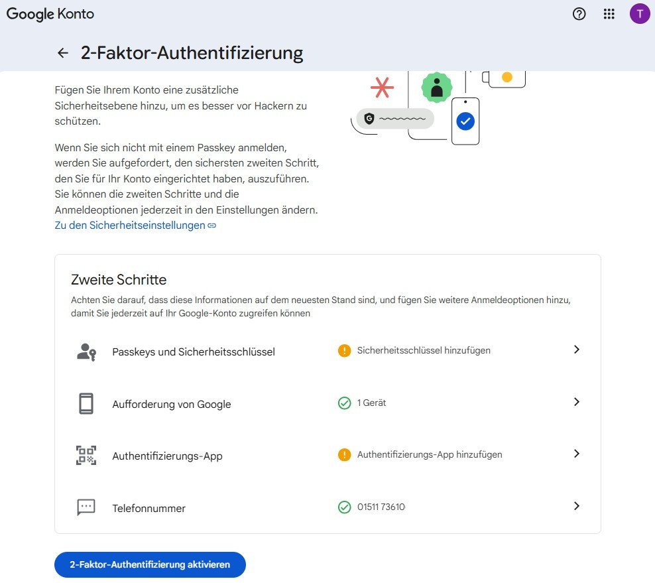Open the Aufforderung von Google details chevron
Screen dimensions: 655x583
pos(577,402)
